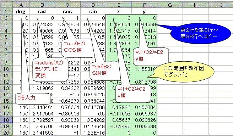Select row 20 header

(x=6, y=133)
